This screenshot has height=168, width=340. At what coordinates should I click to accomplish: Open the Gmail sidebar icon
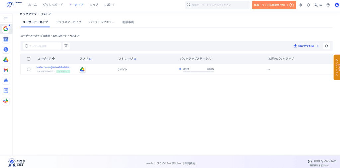6,70
